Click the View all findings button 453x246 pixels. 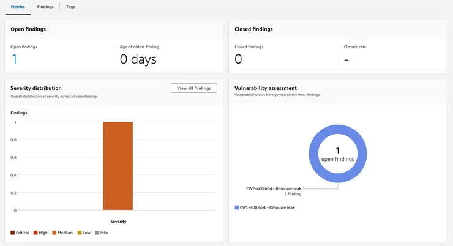click(x=193, y=88)
